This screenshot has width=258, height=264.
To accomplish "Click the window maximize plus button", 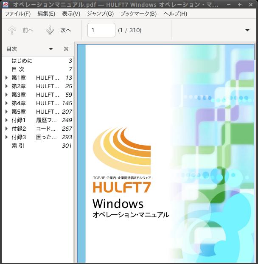I will click(x=240, y=5).
